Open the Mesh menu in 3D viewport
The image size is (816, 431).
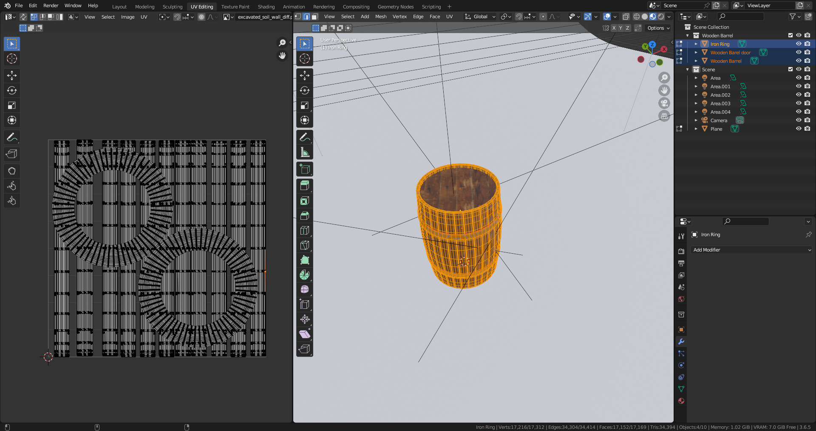[380, 17]
